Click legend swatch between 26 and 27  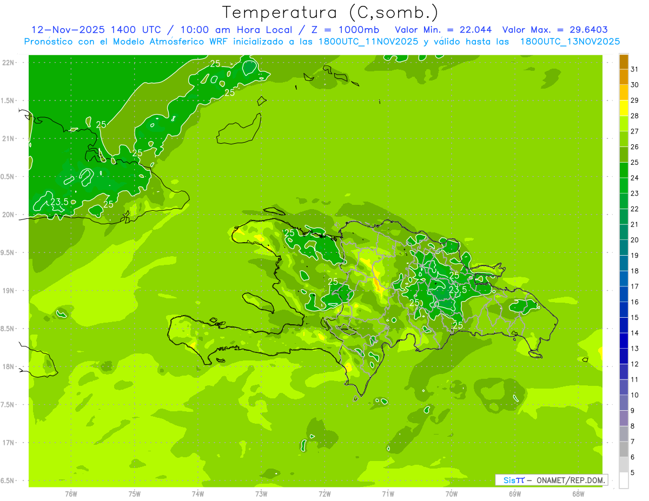(624, 139)
